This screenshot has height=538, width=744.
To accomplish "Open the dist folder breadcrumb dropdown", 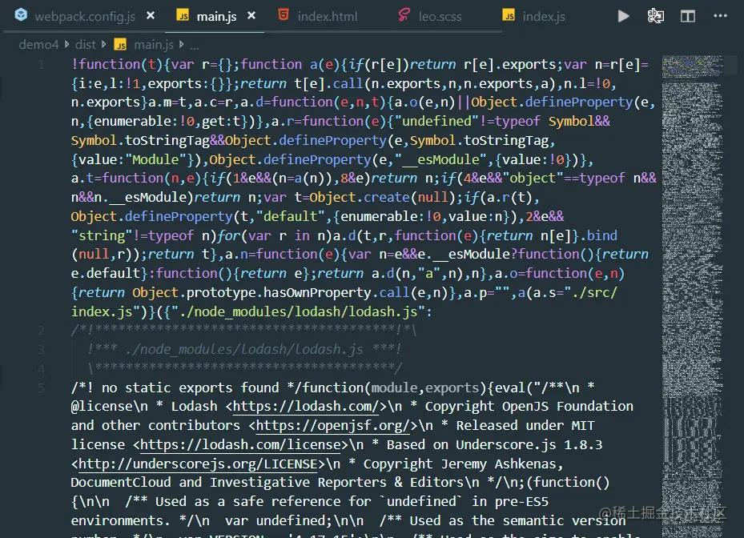I will pyautogui.click(x=84, y=44).
